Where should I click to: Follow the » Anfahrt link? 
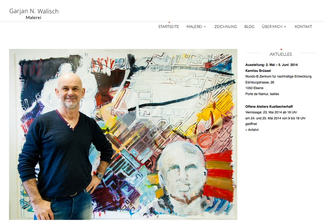[x=252, y=130]
